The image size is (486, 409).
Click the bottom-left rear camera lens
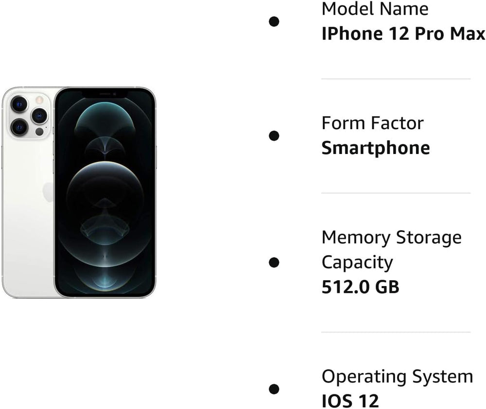coord(19,127)
